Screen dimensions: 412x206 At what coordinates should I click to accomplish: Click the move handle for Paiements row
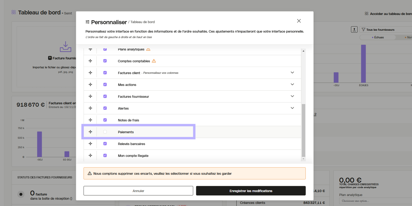tap(90, 132)
